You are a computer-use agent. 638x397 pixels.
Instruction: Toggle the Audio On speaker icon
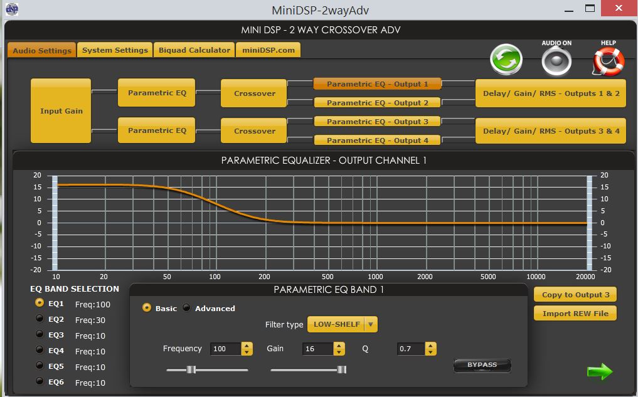(556, 61)
